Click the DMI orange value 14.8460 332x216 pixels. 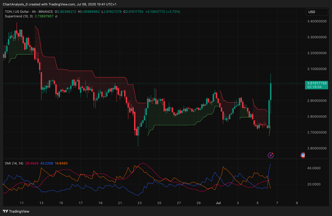click(61, 163)
